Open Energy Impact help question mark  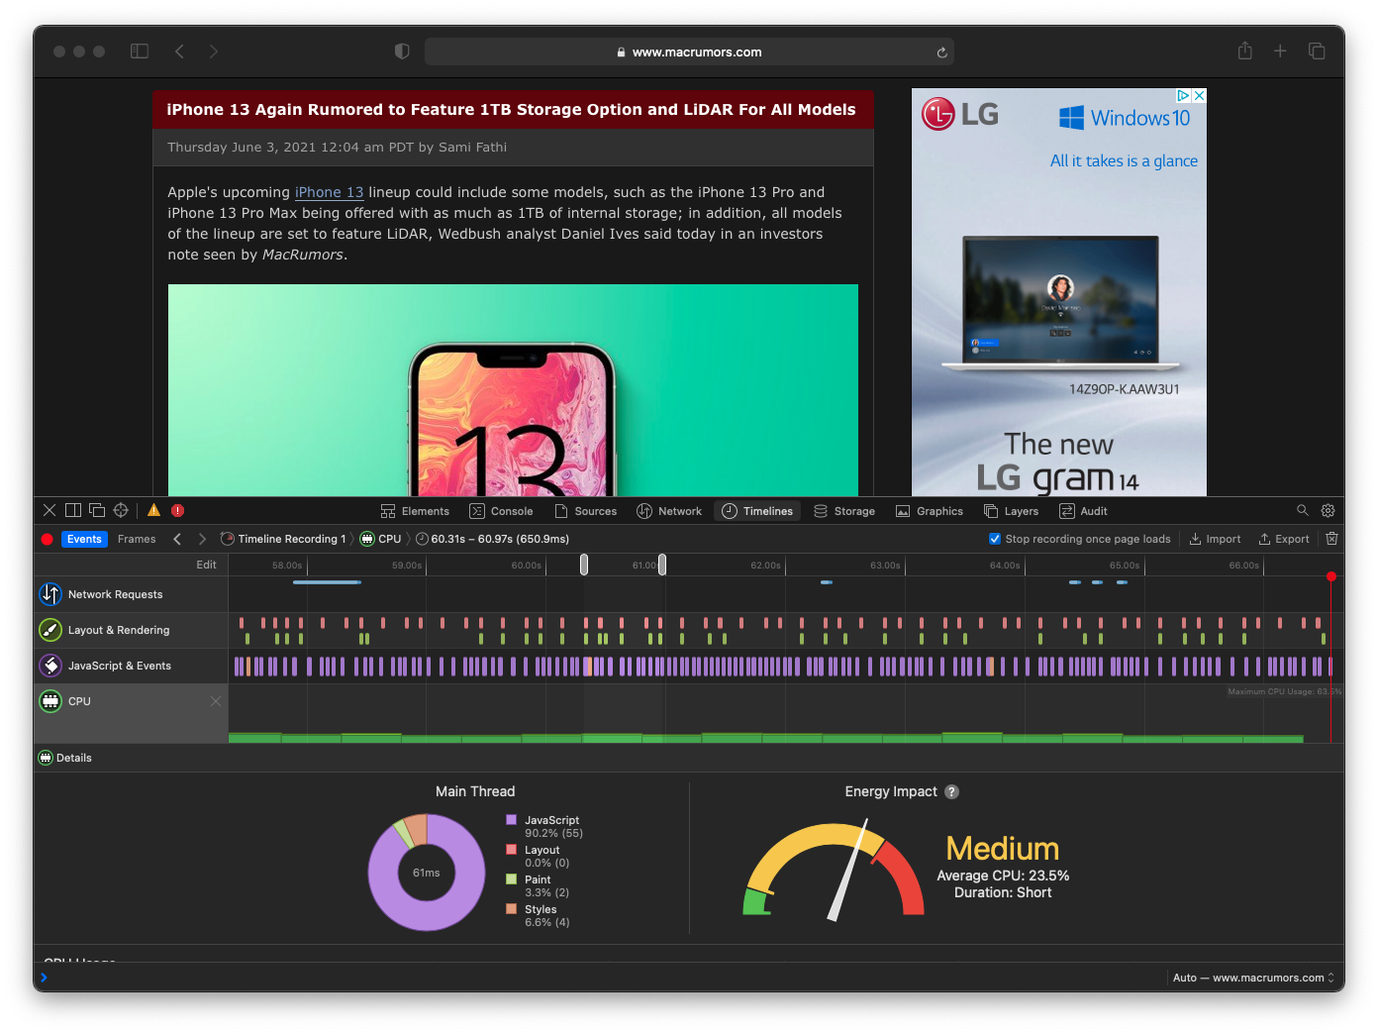[951, 791]
